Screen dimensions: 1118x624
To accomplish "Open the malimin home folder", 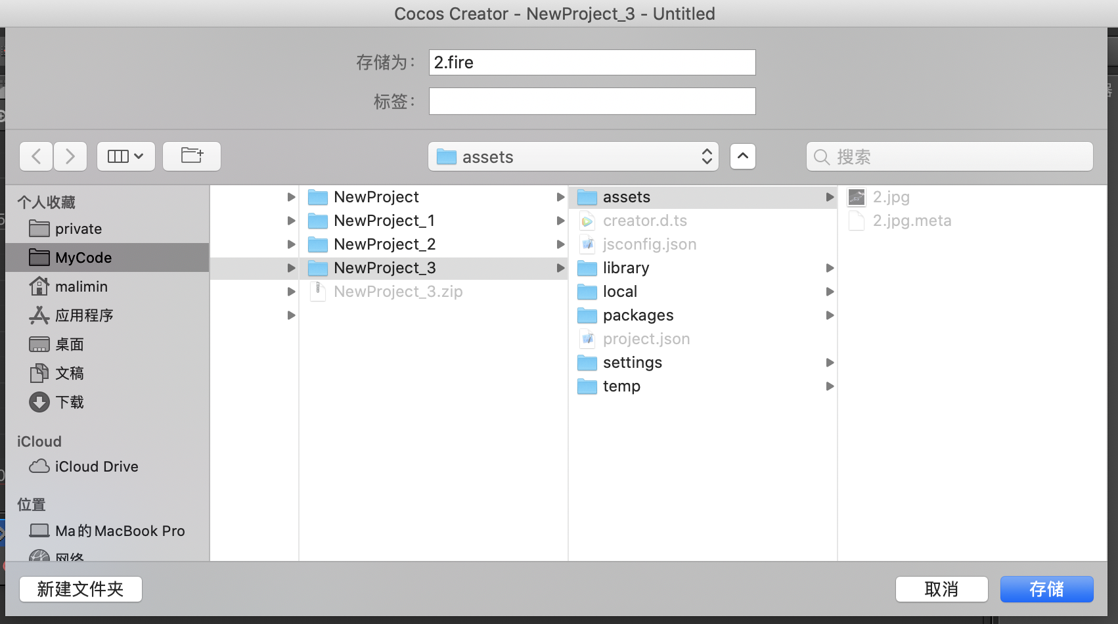I will click(x=107, y=286).
